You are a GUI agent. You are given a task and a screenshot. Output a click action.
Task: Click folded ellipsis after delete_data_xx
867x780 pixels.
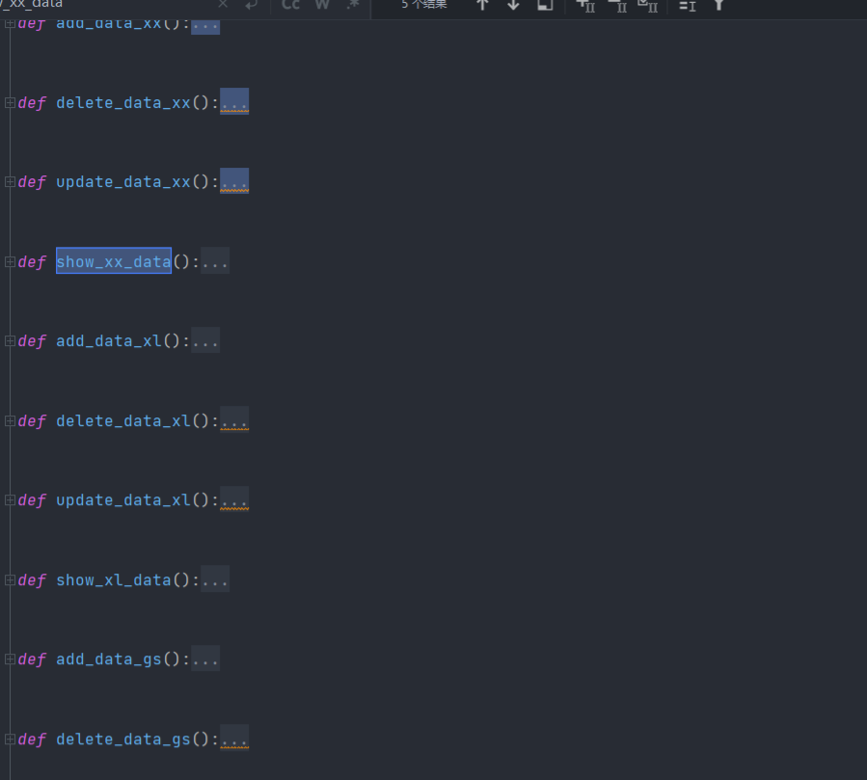coord(234,101)
